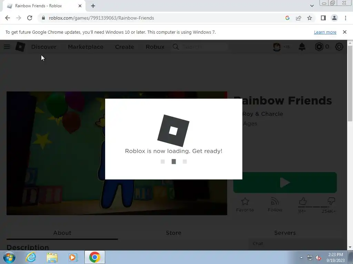The image size is (353, 264).
Task: Give the game a thumbs up
Action: [x=303, y=201]
